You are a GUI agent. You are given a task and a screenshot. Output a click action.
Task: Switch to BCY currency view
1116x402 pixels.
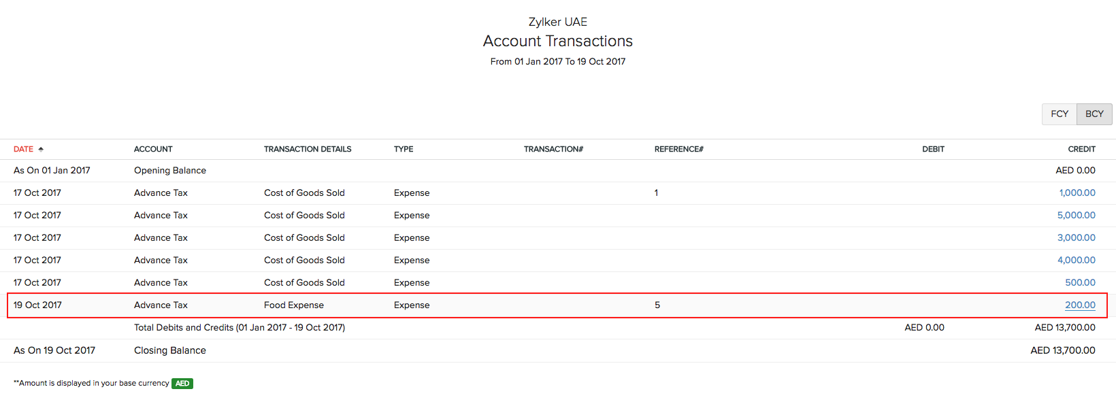click(1094, 114)
